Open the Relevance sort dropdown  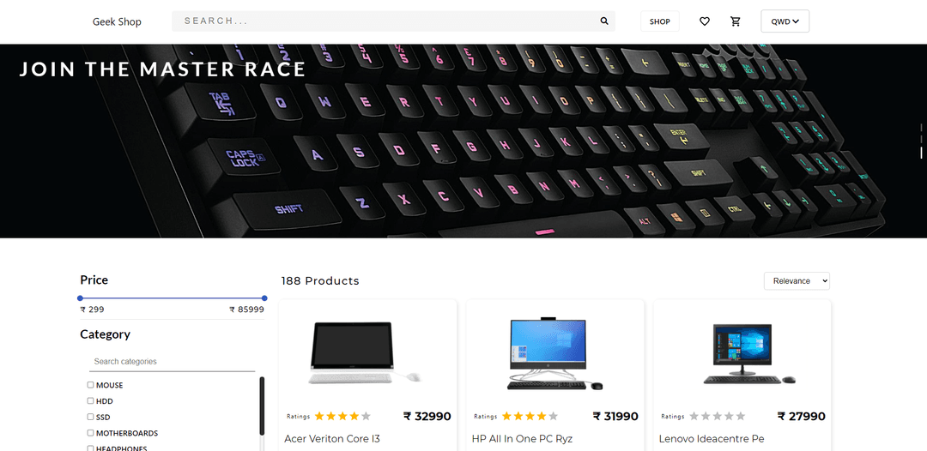(x=797, y=281)
